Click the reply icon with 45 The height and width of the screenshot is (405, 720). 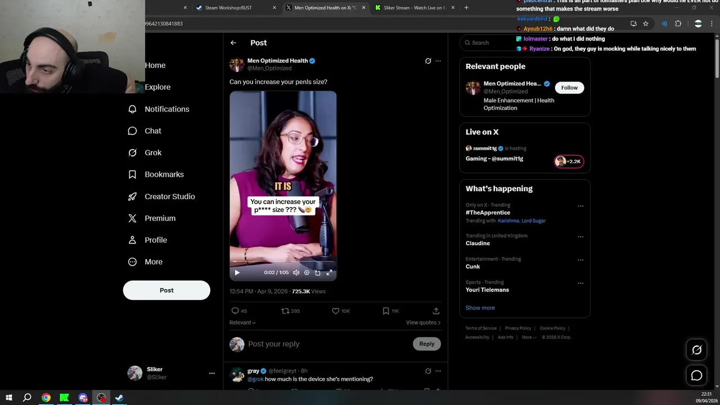(x=235, y=311)
